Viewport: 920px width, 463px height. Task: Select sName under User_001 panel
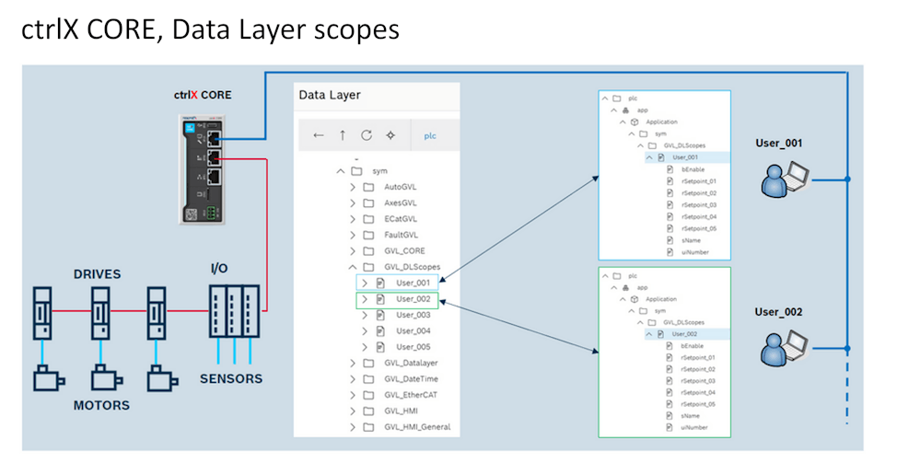point(691,240)
